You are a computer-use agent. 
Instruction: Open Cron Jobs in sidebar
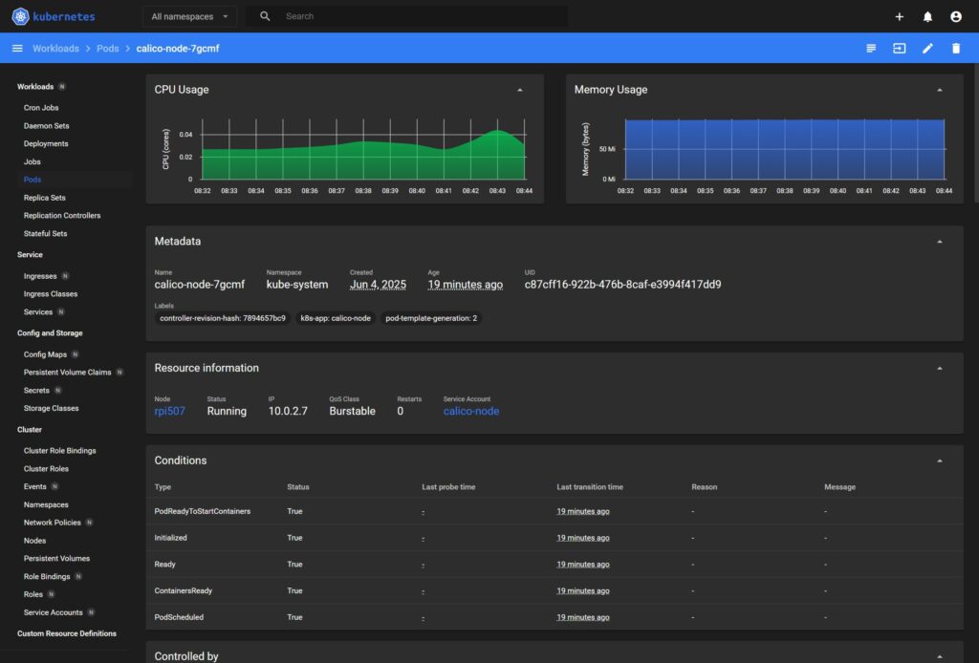pos(41,107)
